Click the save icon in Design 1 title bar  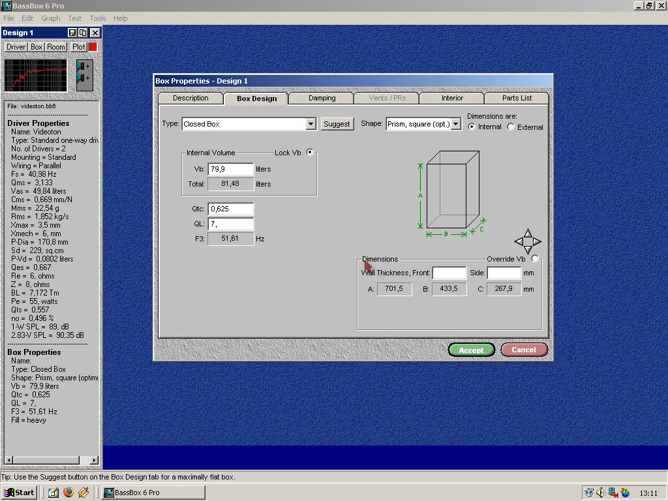click(x=72, y=33)
